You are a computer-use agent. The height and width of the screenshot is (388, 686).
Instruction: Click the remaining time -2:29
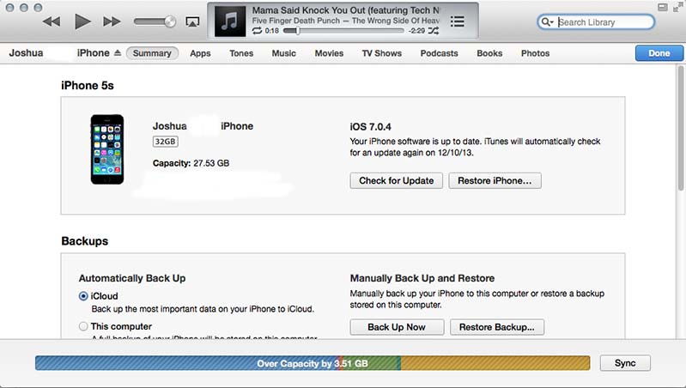pos(416,31)
